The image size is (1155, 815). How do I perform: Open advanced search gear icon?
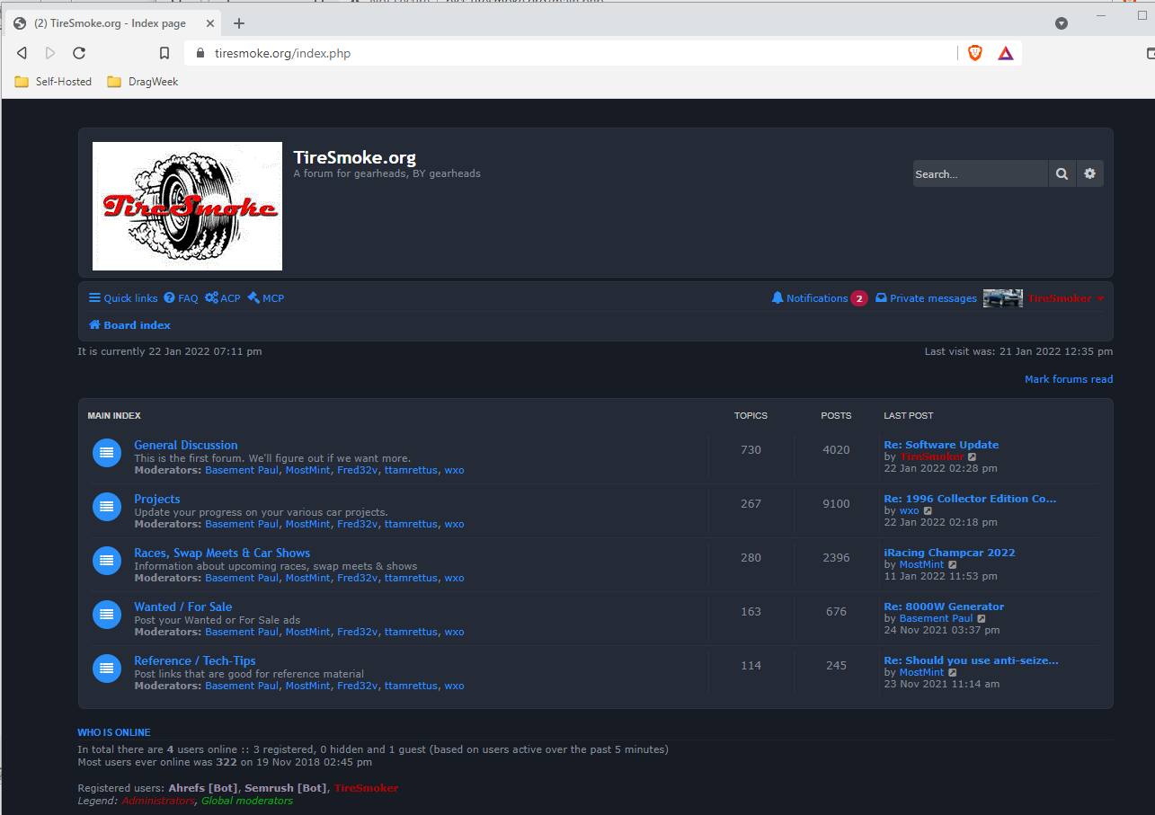point(1089,173)
